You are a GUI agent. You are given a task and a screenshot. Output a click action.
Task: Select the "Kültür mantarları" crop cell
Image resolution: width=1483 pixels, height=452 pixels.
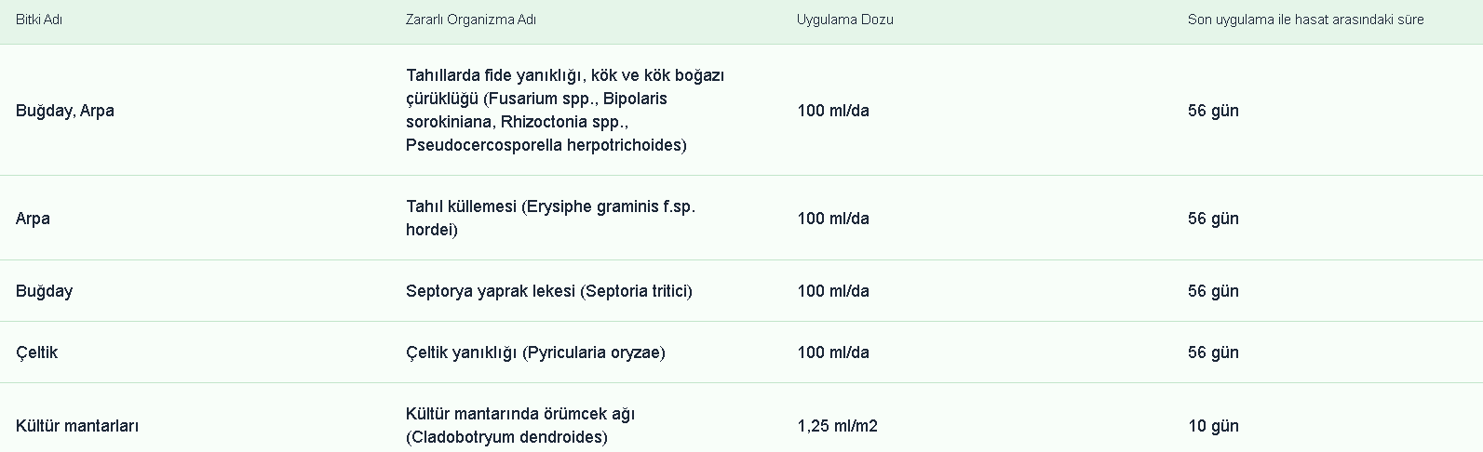pos(77,426)
